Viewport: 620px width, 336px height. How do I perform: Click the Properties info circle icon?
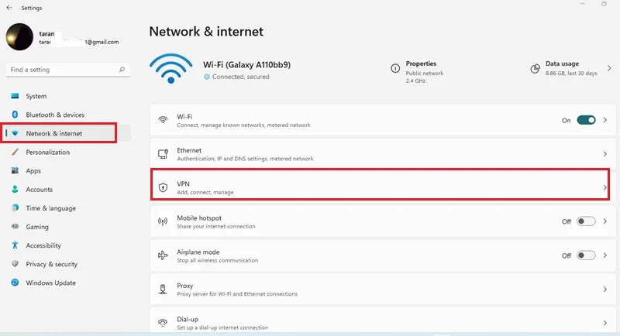pyautogui.click(x=395, y=68)
